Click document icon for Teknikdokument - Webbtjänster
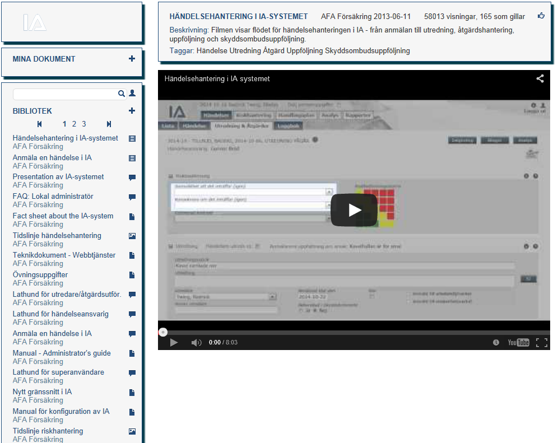This screenshot has width=558, height=443. [x=132, y=255]
